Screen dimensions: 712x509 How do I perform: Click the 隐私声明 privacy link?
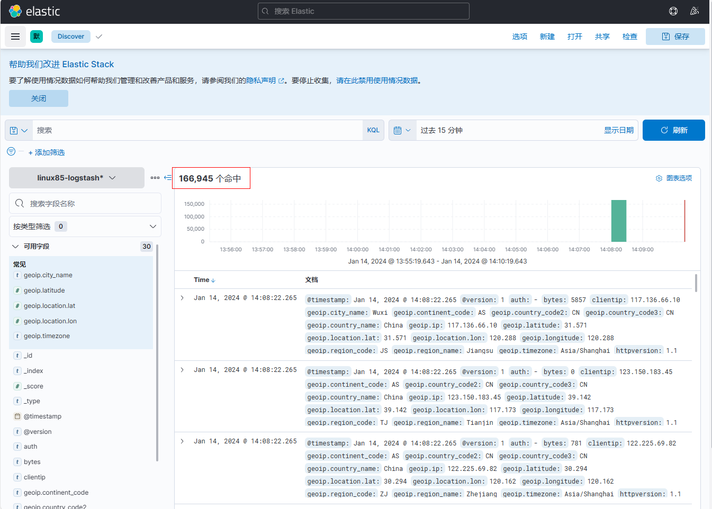coord(261,80)
